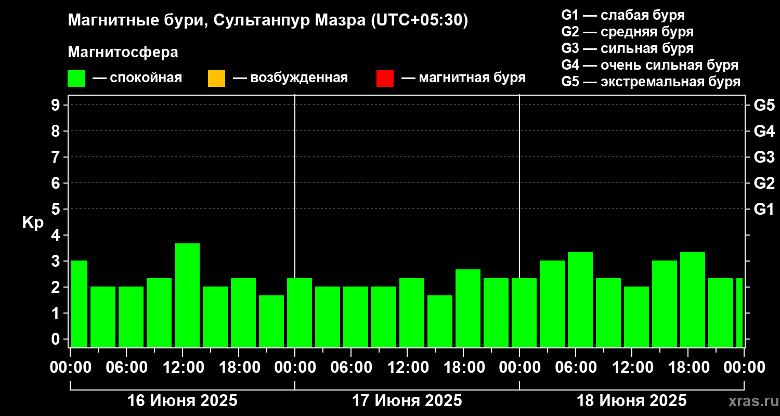
Task: Click the Kp axis value 7
Action: tap(57, 157)
